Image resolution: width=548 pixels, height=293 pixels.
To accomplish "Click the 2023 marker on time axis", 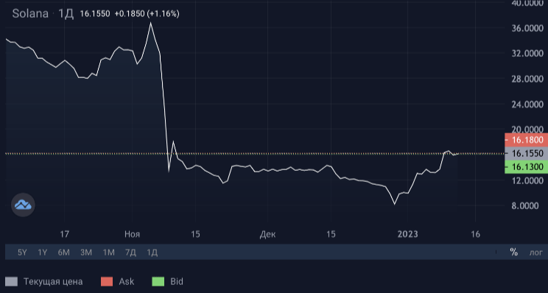I will coord(407,234).
